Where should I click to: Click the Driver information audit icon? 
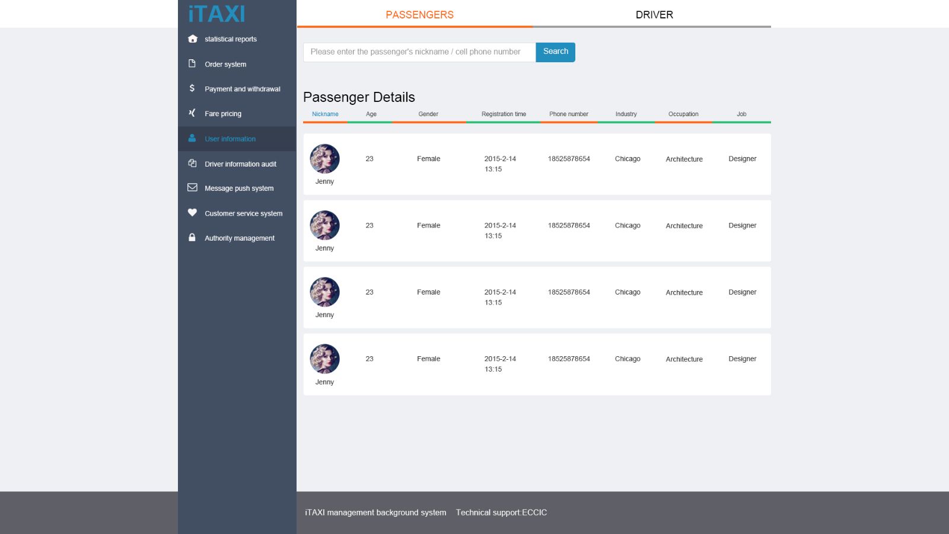(192, 163)
